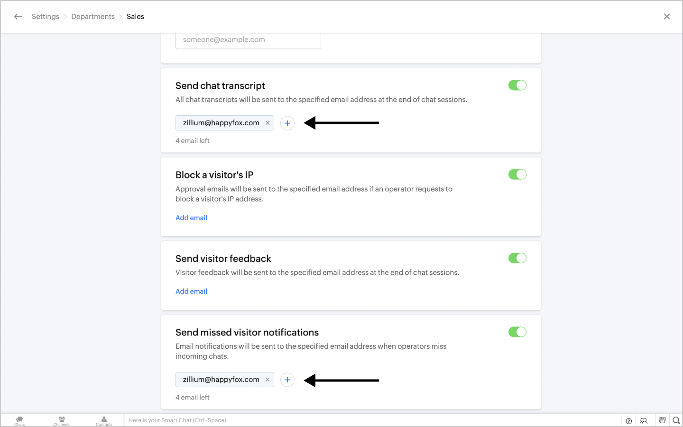This screenshot has width=683, height=427.
Task: Go to Departments breadcrumb
Action: [93, 17]
